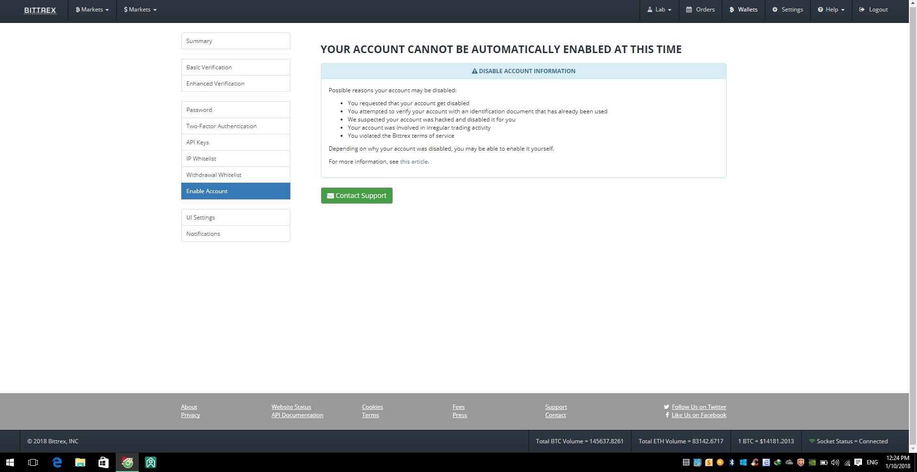Open File Explorer from the taskbar
The image size is (917, 472).
80,462
